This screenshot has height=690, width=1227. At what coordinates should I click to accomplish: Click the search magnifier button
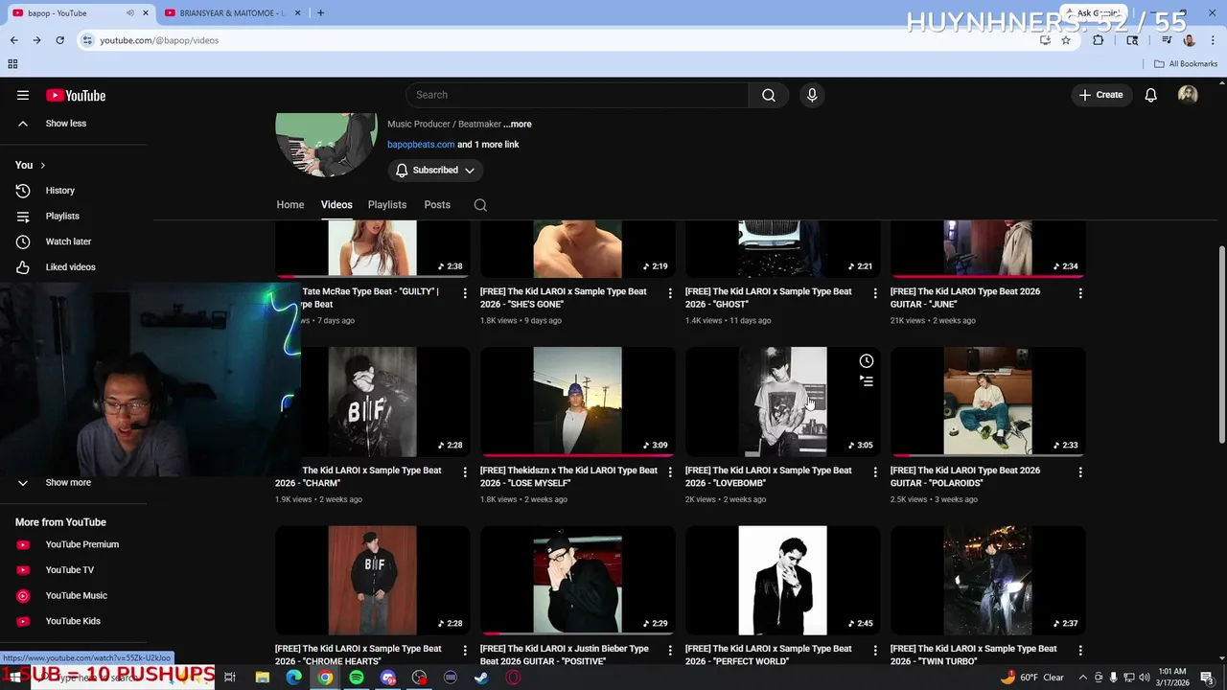tap(769, 95)
